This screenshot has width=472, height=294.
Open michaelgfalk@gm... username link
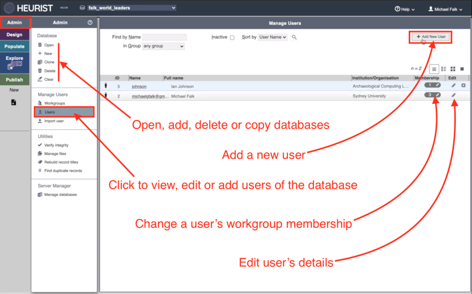150,96
